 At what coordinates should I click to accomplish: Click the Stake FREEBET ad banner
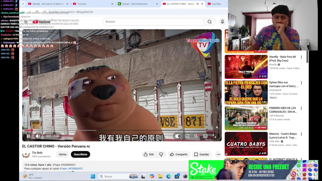[253, 170]
